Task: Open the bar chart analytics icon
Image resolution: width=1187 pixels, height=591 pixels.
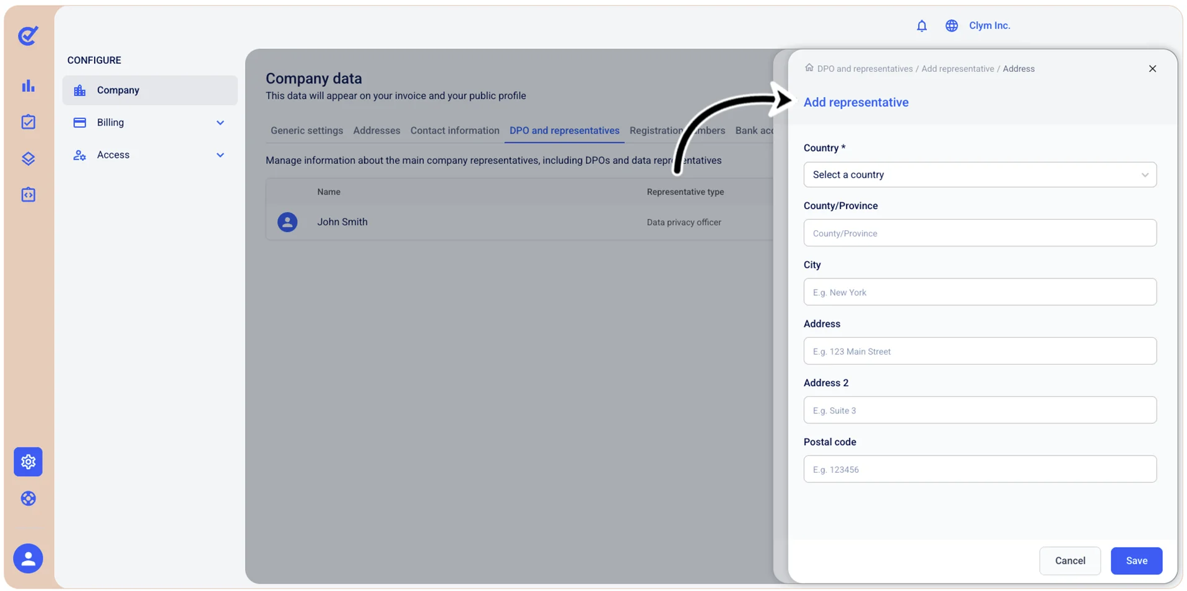Action: pyautogui.click(x=28, y=86)
